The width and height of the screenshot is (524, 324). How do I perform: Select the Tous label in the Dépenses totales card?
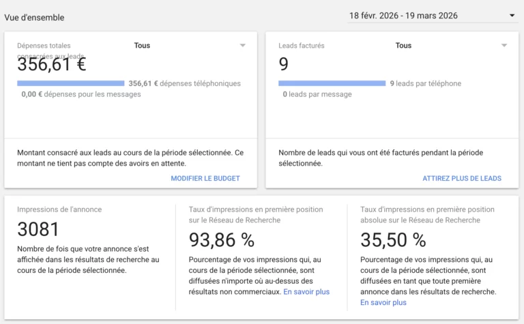pos(142,46)
